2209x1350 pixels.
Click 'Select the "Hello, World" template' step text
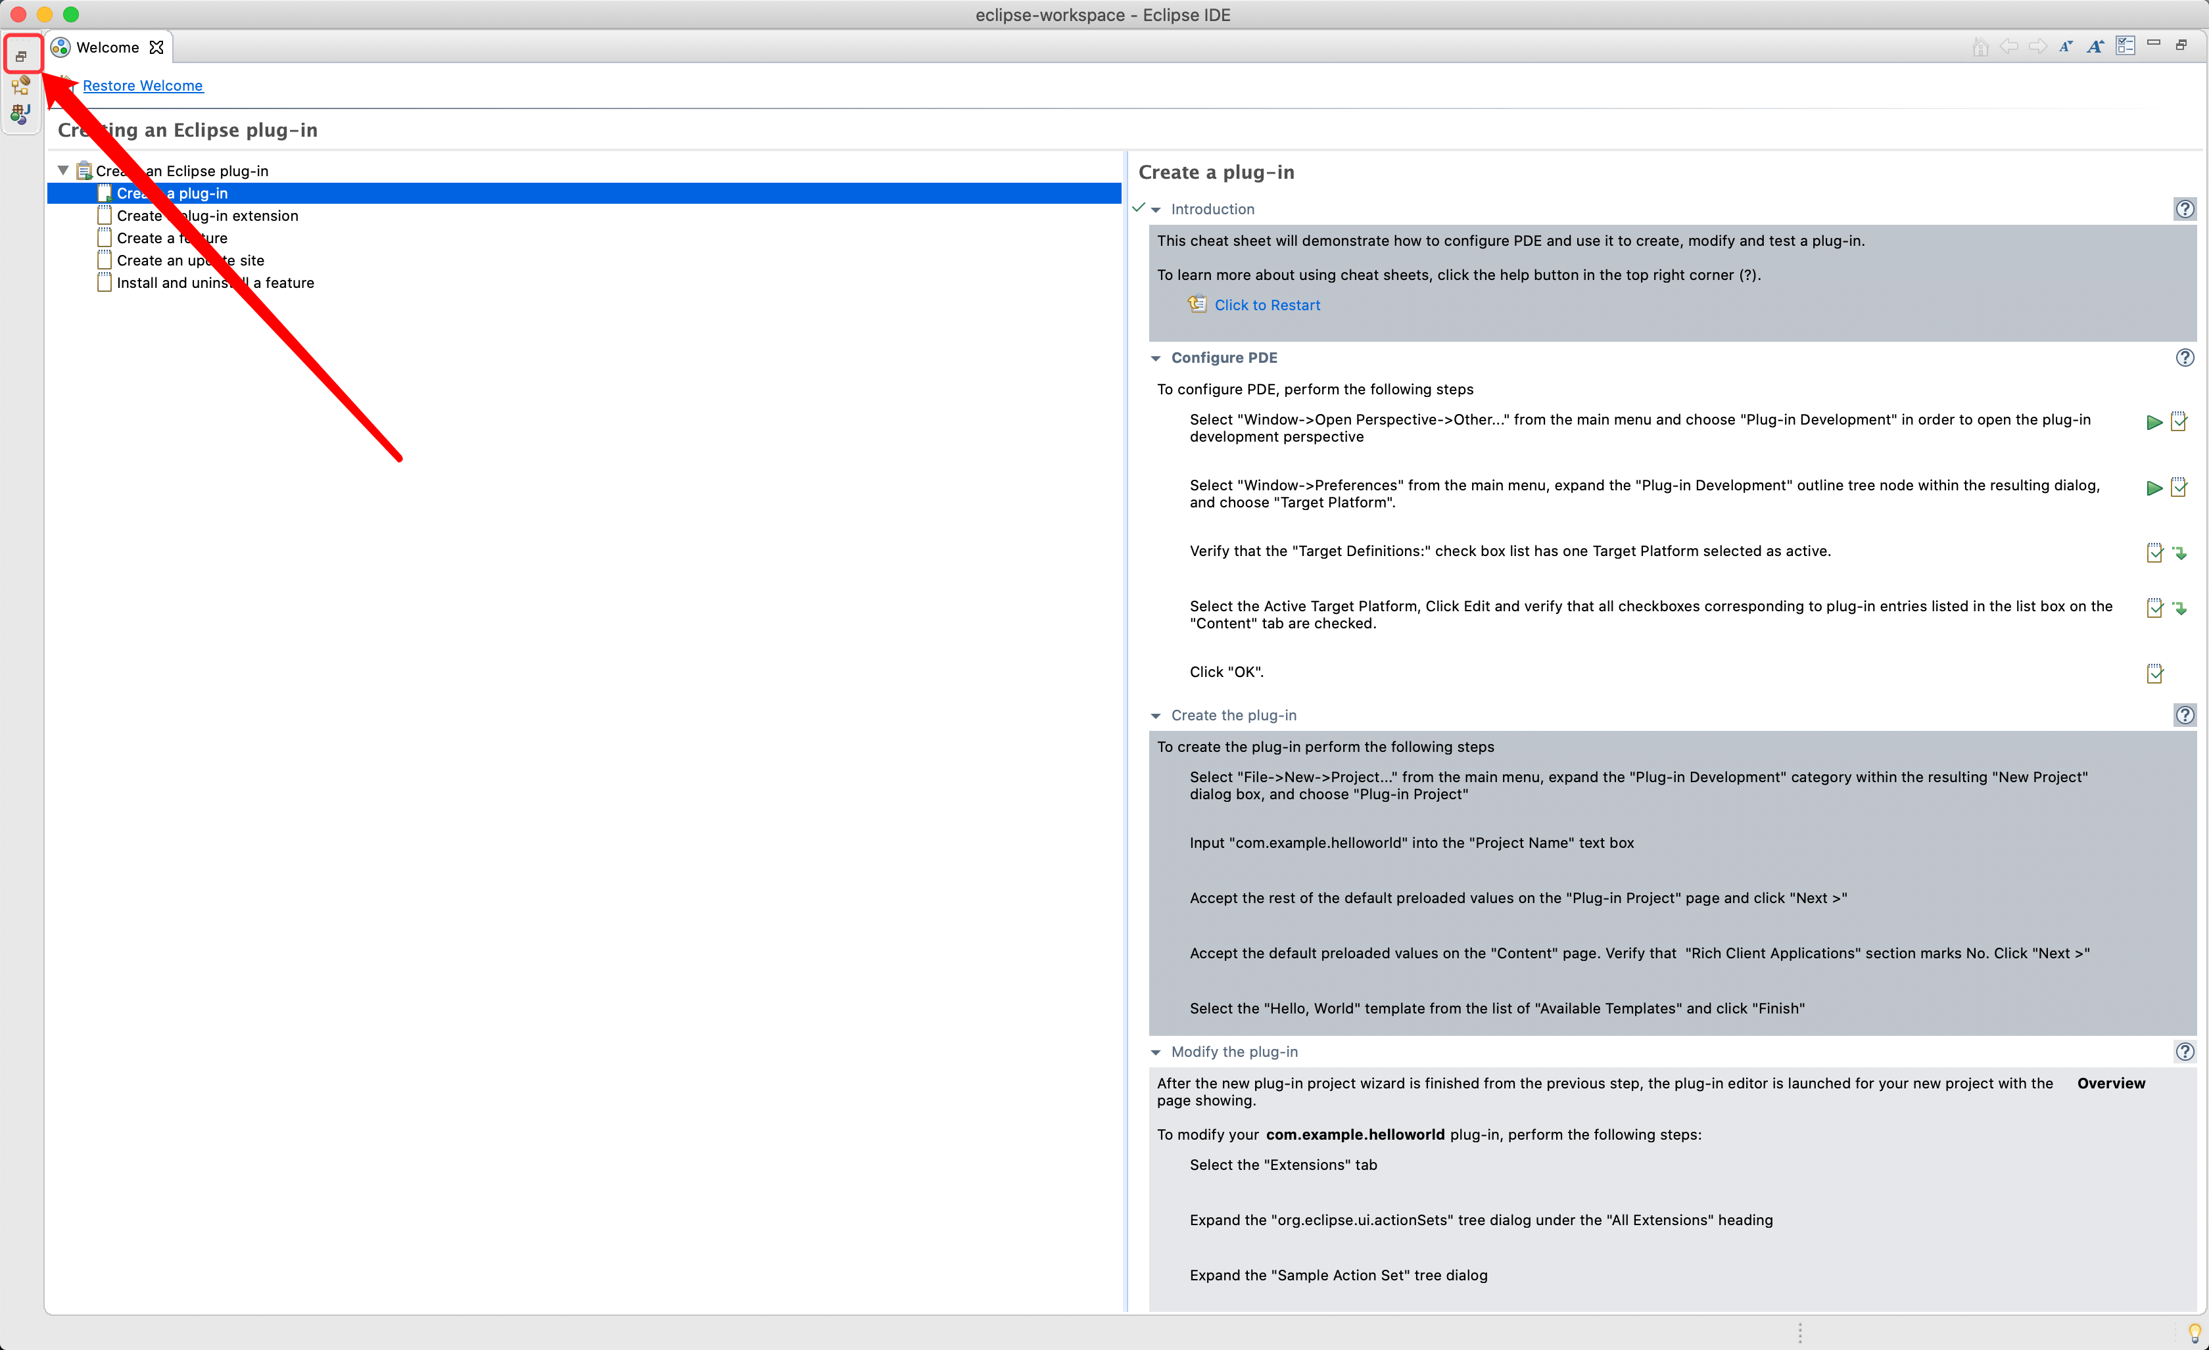[1497, 1008]
